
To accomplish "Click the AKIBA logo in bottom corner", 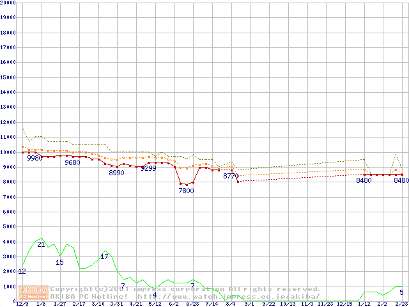I will point(34,292).
